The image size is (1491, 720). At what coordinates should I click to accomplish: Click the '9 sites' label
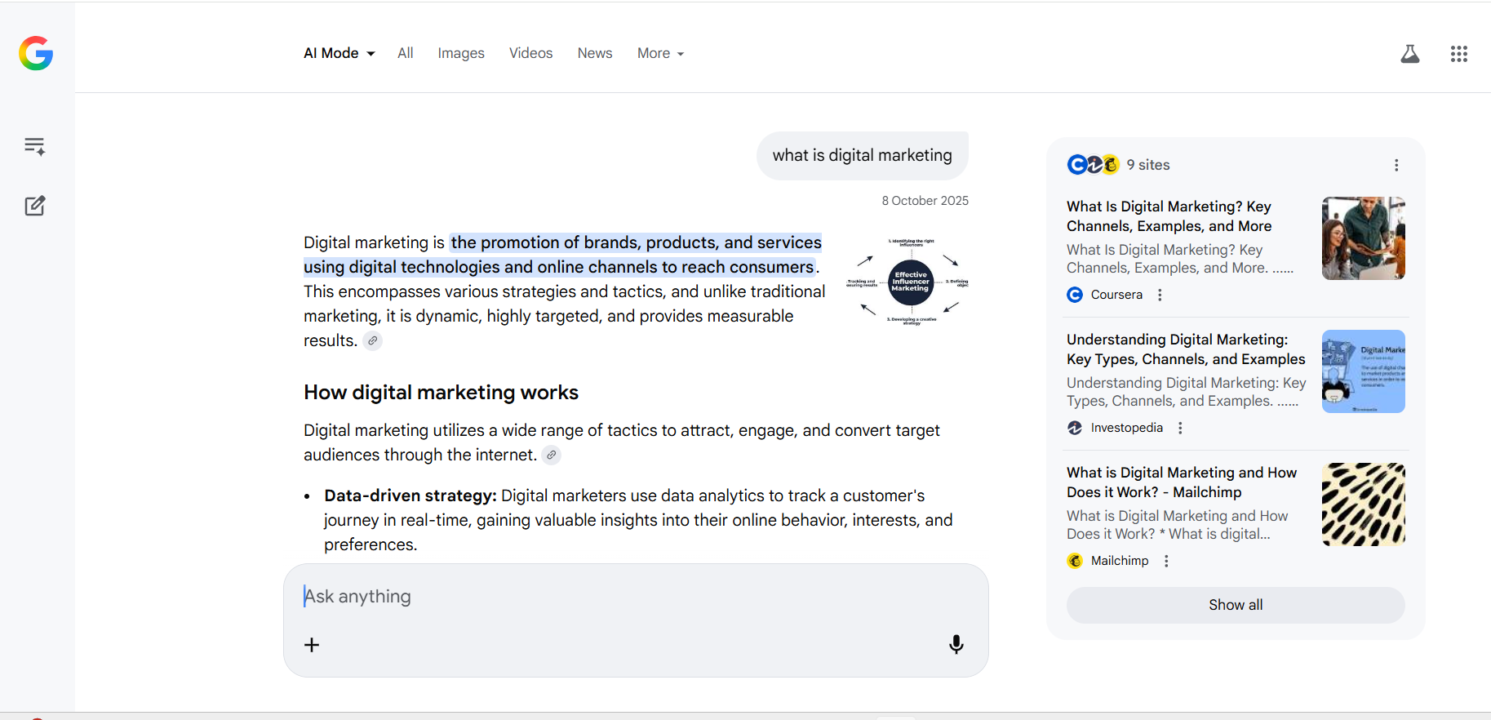[1148, 165]
